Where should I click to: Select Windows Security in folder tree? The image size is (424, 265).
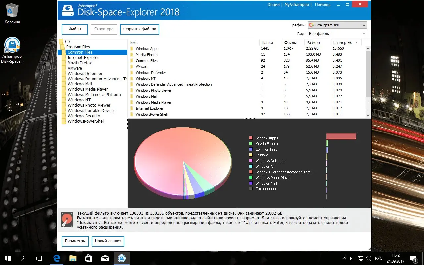coord(83,116)
